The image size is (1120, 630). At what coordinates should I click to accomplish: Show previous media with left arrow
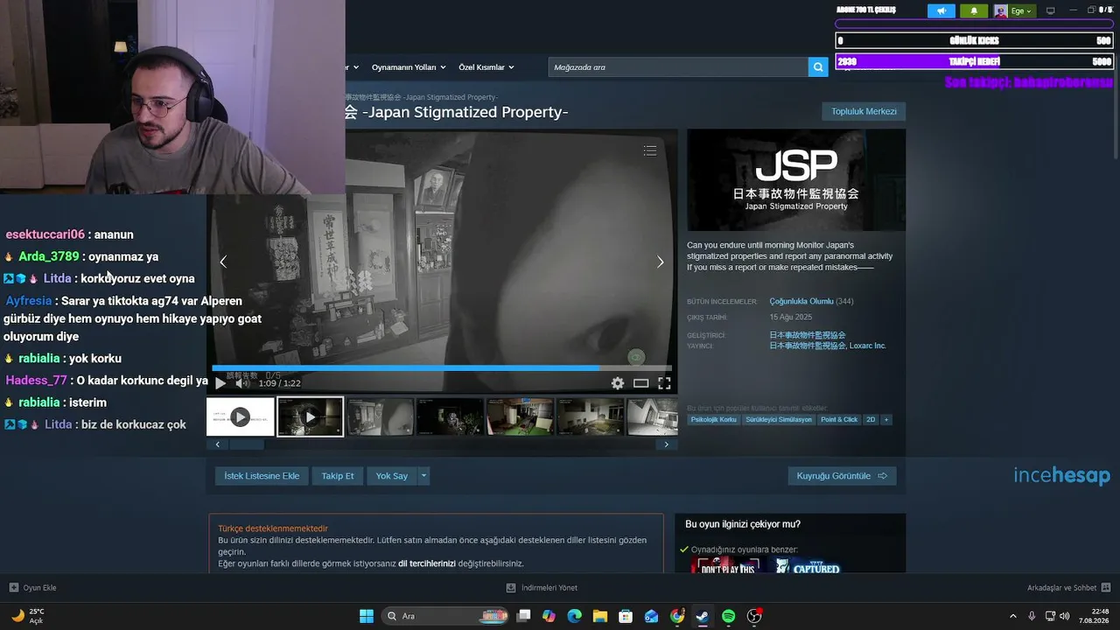click(x=223, y=262)
